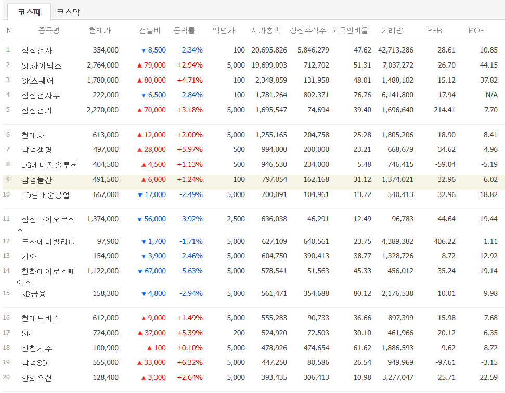505x393 pixels.
Task: Click the 상장주식수 column header
Action: coord(308,30)
